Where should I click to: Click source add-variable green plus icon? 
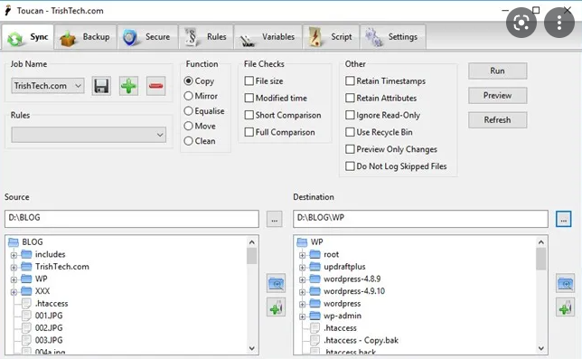276,307
